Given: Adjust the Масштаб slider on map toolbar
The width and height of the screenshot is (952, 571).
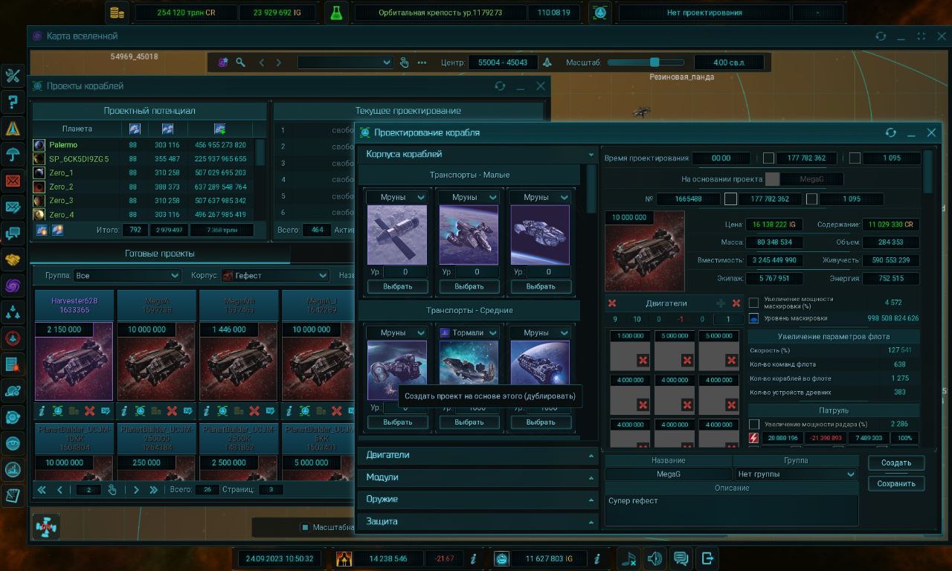Looking at the screenshot, I should (x=646, y=62).
